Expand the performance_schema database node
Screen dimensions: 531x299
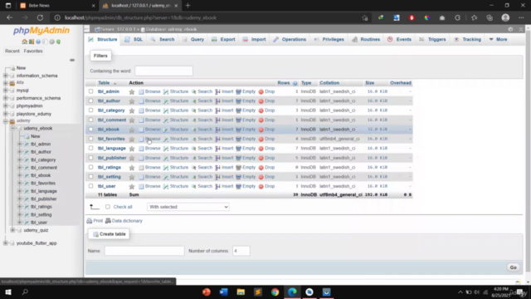coord(6,98)
